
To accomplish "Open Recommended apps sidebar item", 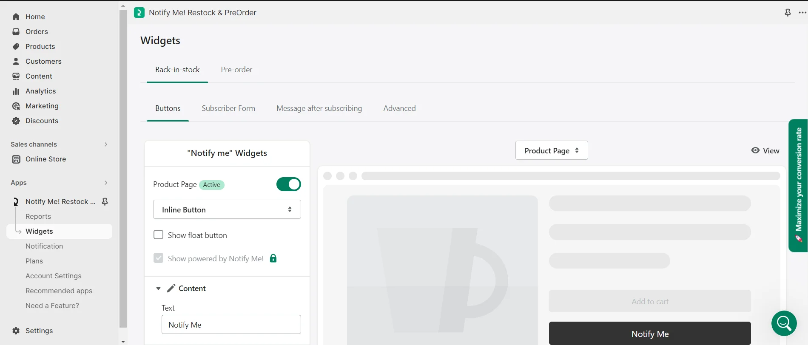I will pos(59,291).
